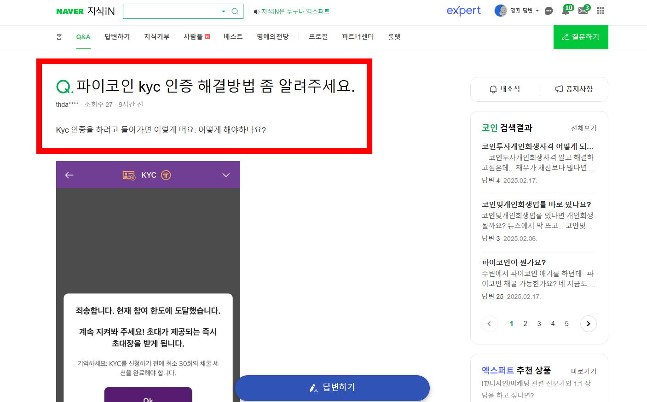Click the 엑스퍼트 추천 상품 heading
The height and width of the screenshot is (402, 647).
pos(516,370)
